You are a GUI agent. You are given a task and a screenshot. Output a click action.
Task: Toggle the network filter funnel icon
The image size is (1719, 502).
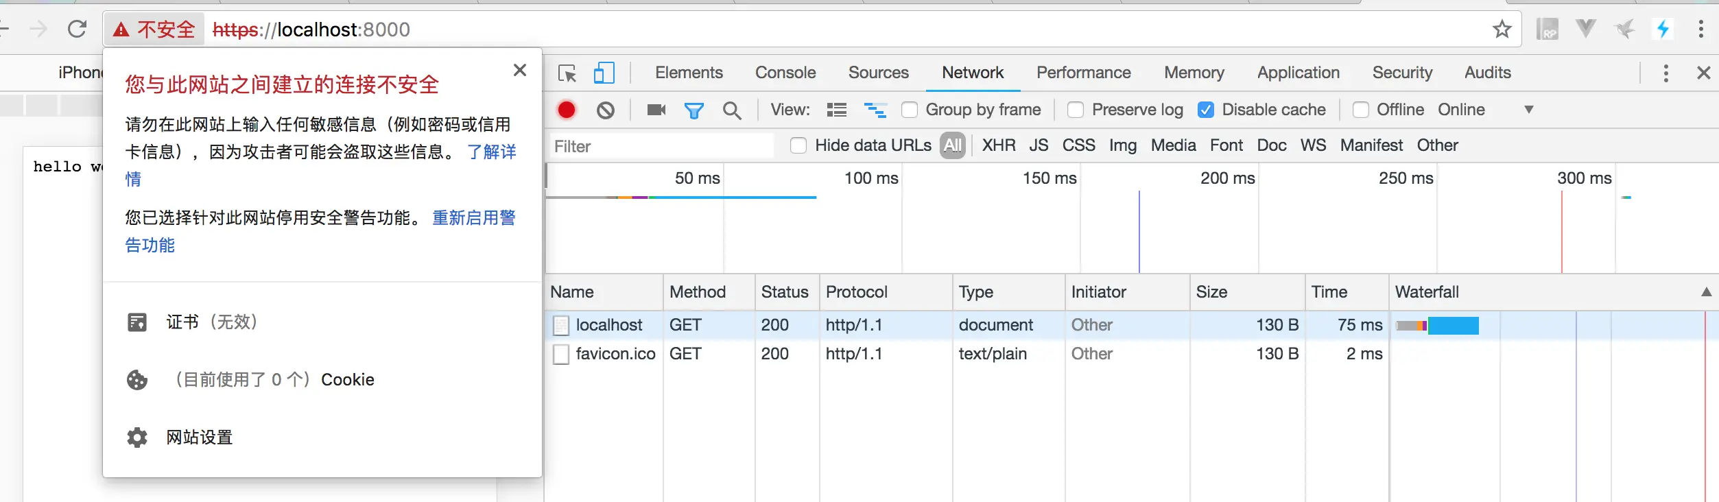coord(693,110)
